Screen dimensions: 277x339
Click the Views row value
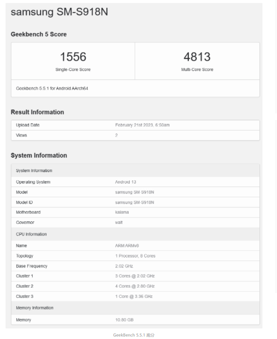116,135
